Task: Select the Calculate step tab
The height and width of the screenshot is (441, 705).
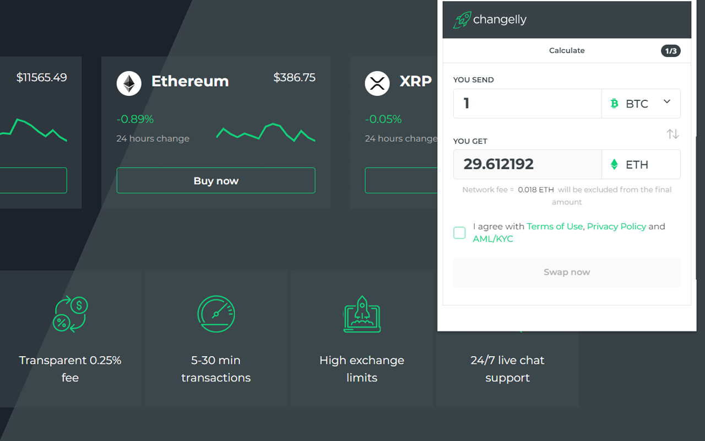Action: pyautogui.click(x=567, y=50)
